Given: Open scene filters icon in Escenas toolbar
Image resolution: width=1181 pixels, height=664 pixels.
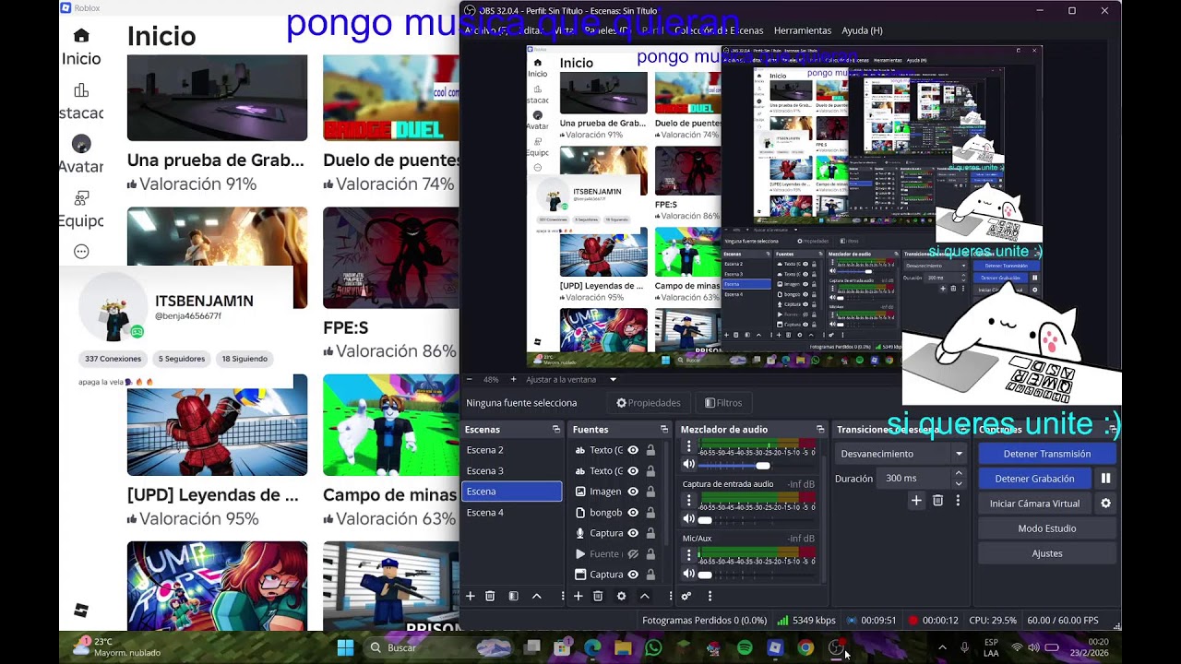Looking at the screenshot, I should pyautogui.click(x=513, y=597).
